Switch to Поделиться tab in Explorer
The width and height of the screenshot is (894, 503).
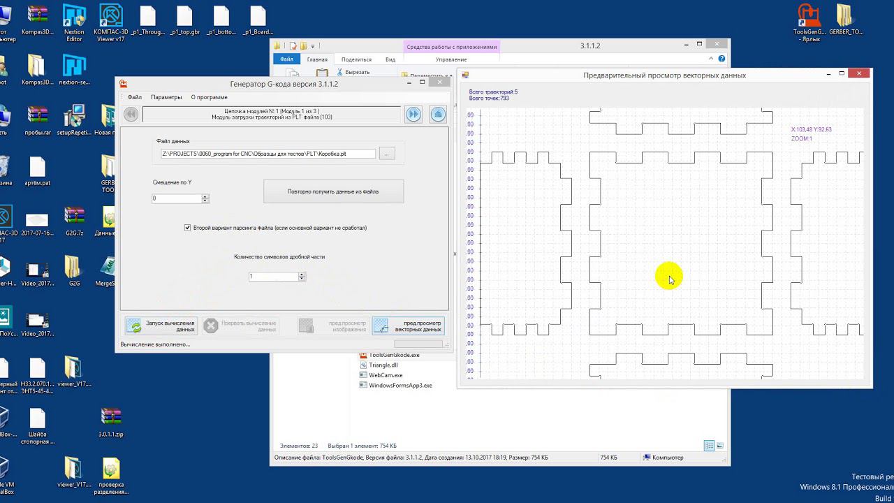[x=356, y=59]
